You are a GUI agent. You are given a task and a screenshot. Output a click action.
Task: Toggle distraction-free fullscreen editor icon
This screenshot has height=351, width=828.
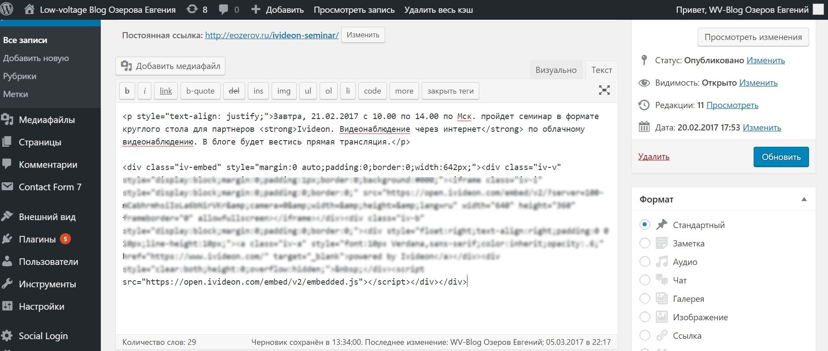coord(604,90)
